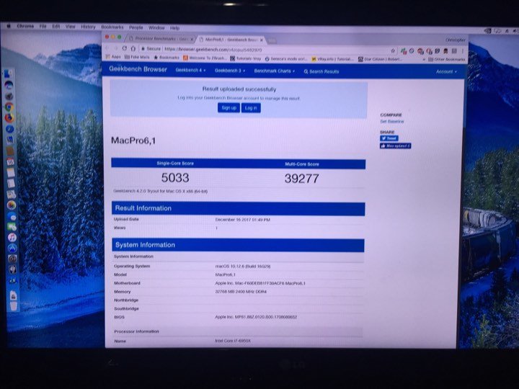This screenshot has width=519, height=389.
Task: Click the Set Baseline link
Action: coord(392,122)
